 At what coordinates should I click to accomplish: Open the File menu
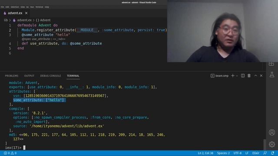click(2, 7)
